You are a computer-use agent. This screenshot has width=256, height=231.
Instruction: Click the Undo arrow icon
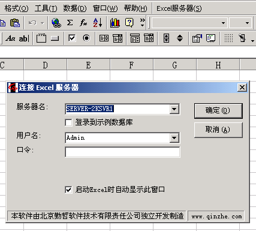(32, 23)
